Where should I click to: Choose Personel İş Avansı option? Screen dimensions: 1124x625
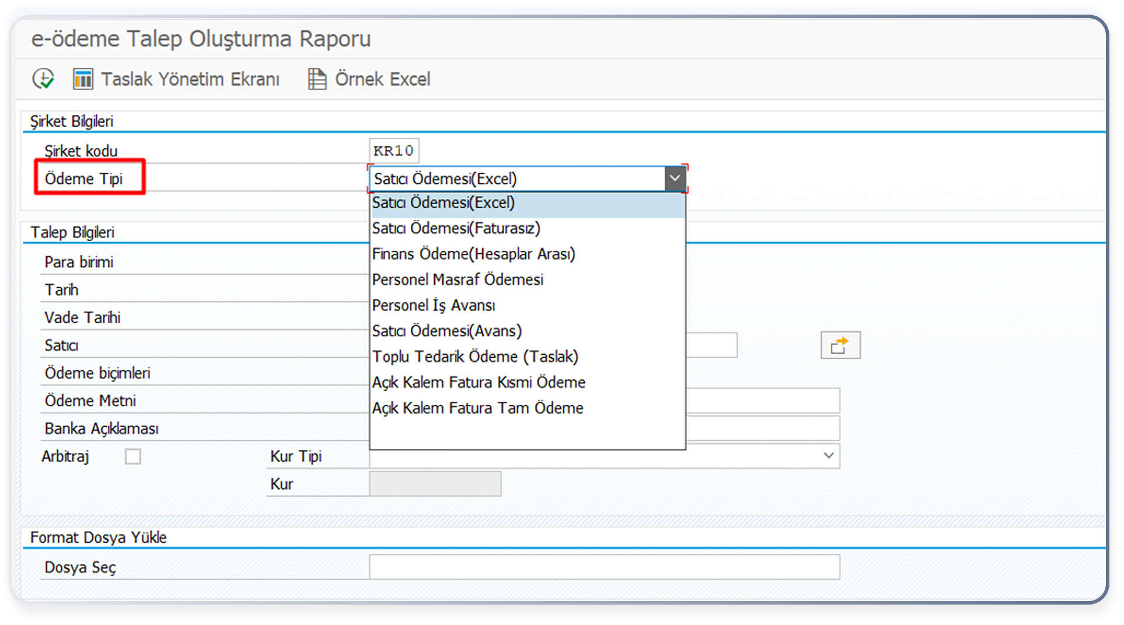click(x=434, y=306)
